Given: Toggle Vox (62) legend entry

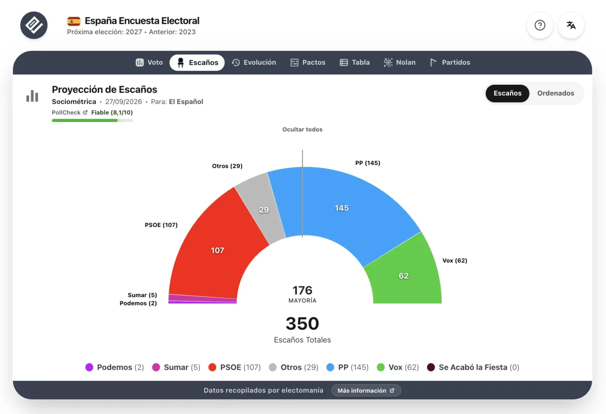Looking at the screenshot, I should pyautogui.click(x=398, y=367).
